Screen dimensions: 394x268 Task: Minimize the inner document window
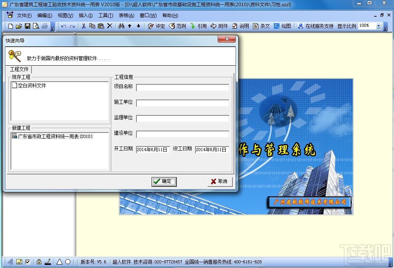point(375,16)
